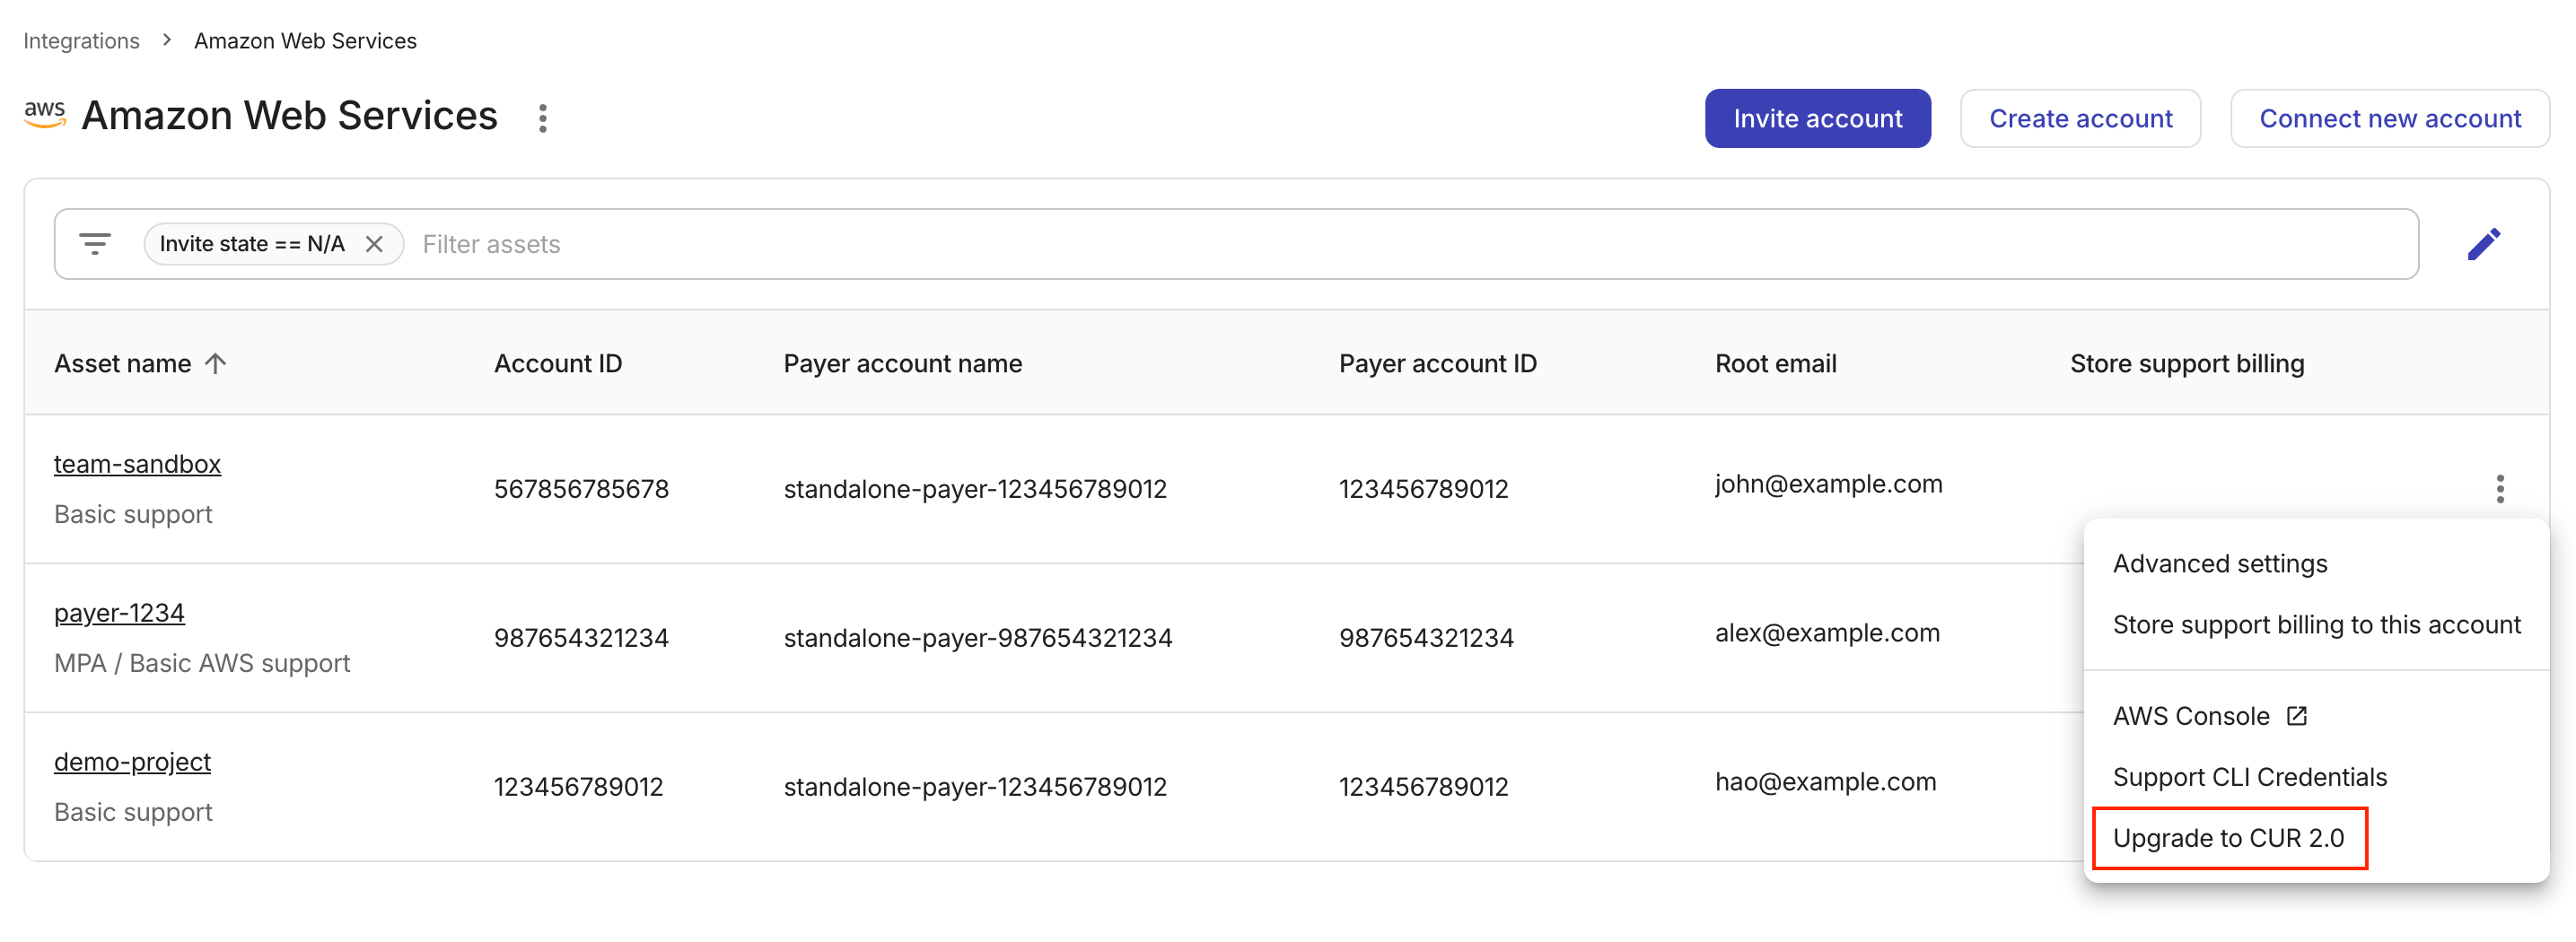Open the team-sandbox asset link
2576x942 pixels.
click(x=137, y=464)
